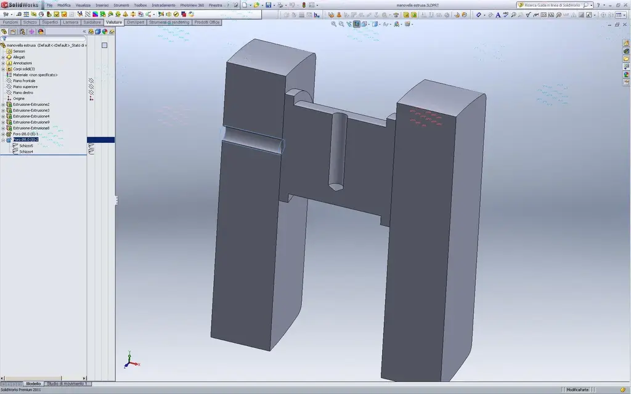Toggle Schizzo4 visibility in display pane

(x=91, y=151)
